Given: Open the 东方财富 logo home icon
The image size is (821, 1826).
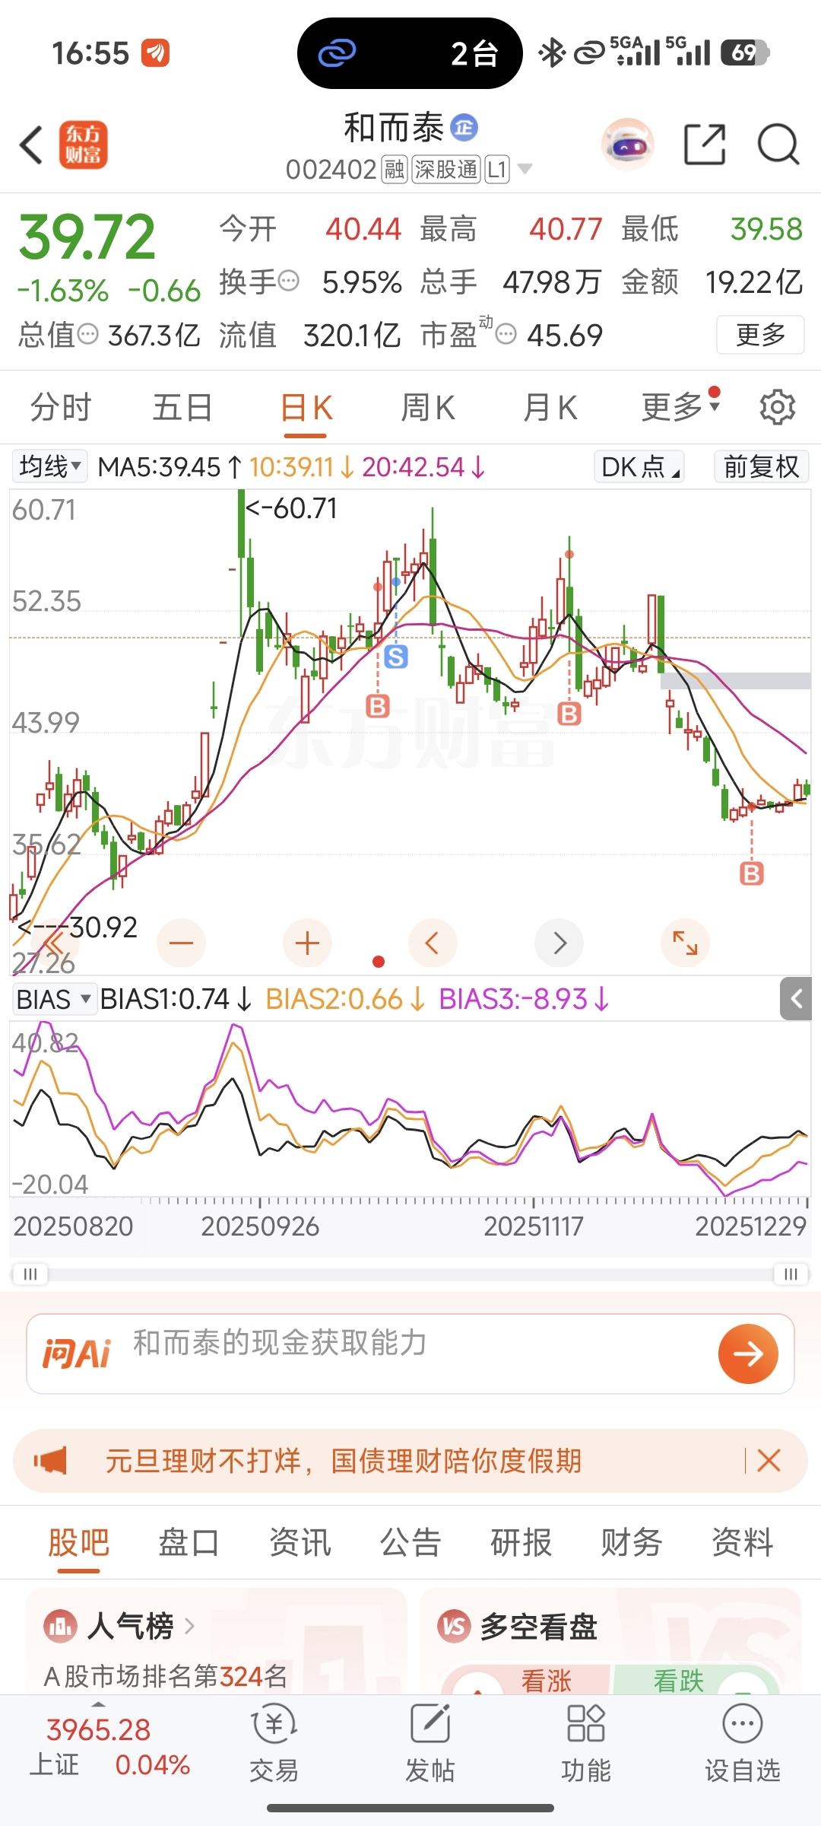Looking at the screenshot, I should click(x=84, y=145).
